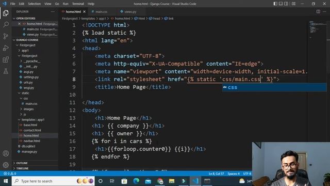The width and height of the screenshot is (330, 186).
Task: Click the code minimap overview
Action: (x=317, y=29)
